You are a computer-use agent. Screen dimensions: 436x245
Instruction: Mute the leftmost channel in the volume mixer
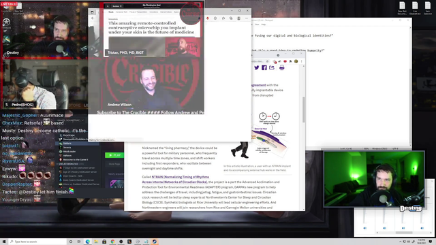point(365,228)
